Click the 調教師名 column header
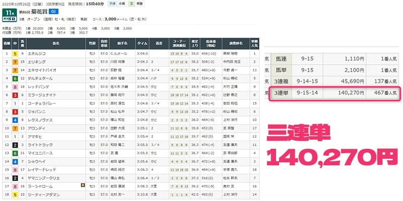The image size is (403, 201). click(236, 44)
